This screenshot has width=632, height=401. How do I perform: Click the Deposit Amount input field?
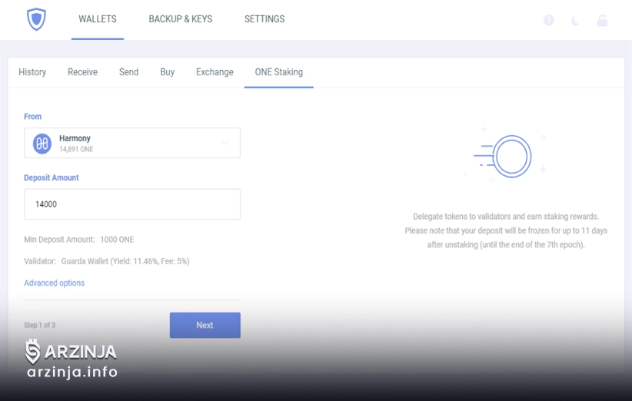click(x=132, y=204)
